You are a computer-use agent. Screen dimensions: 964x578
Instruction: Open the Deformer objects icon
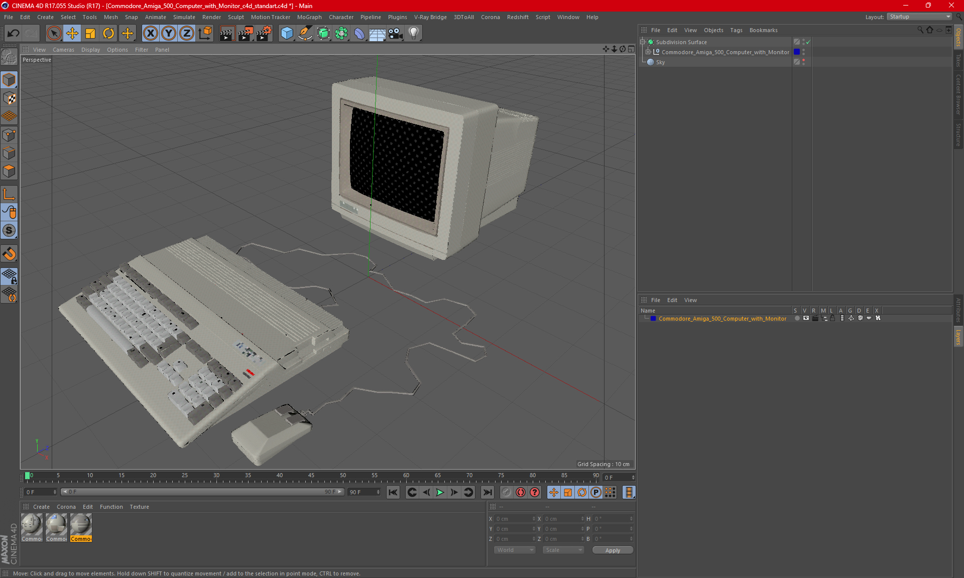coord(359,34)
